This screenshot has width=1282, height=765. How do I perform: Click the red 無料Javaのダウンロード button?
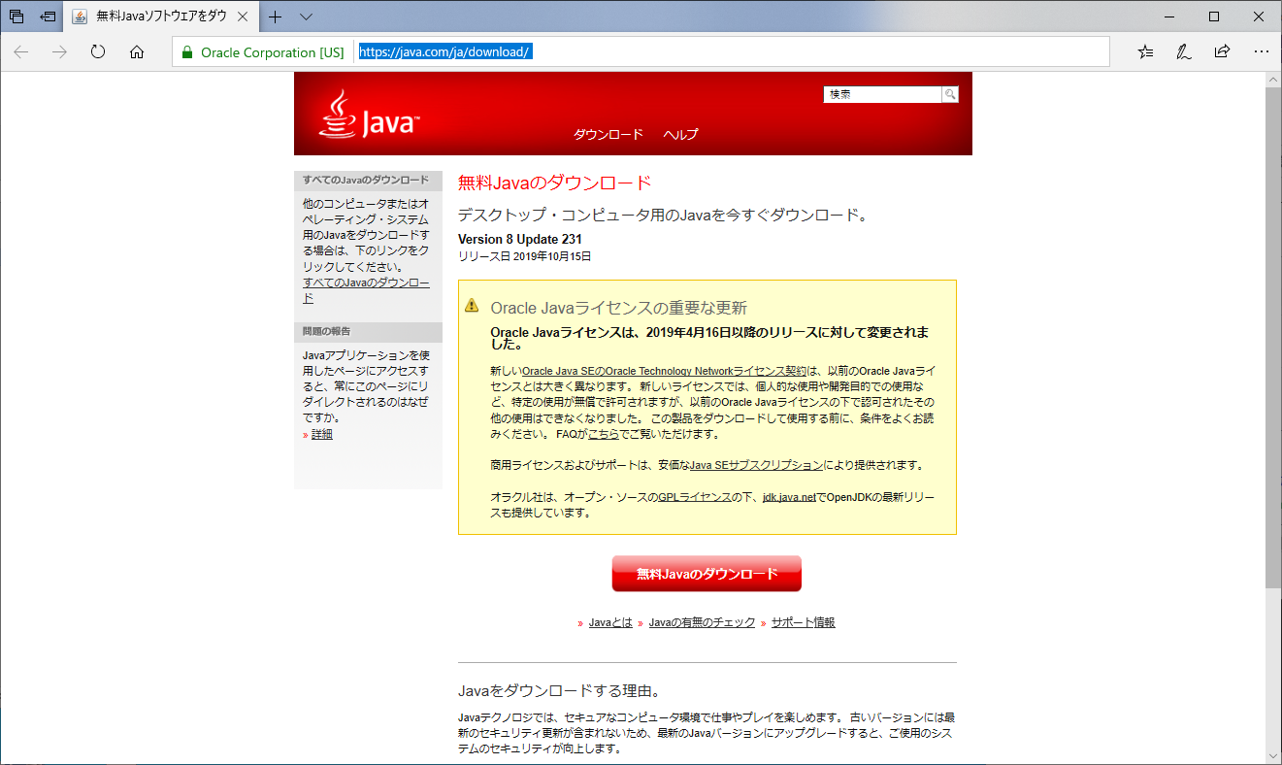[707, 574]
